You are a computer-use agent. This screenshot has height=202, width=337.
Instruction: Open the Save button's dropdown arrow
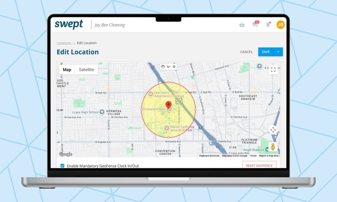278,52
